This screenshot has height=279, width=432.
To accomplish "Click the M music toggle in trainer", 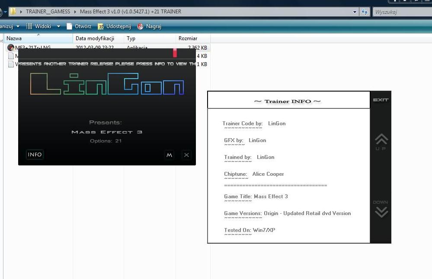I will pos(169,155).
